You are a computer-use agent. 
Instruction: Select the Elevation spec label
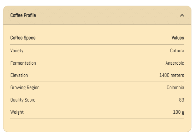pyautogui.click(x=19, y=75)
